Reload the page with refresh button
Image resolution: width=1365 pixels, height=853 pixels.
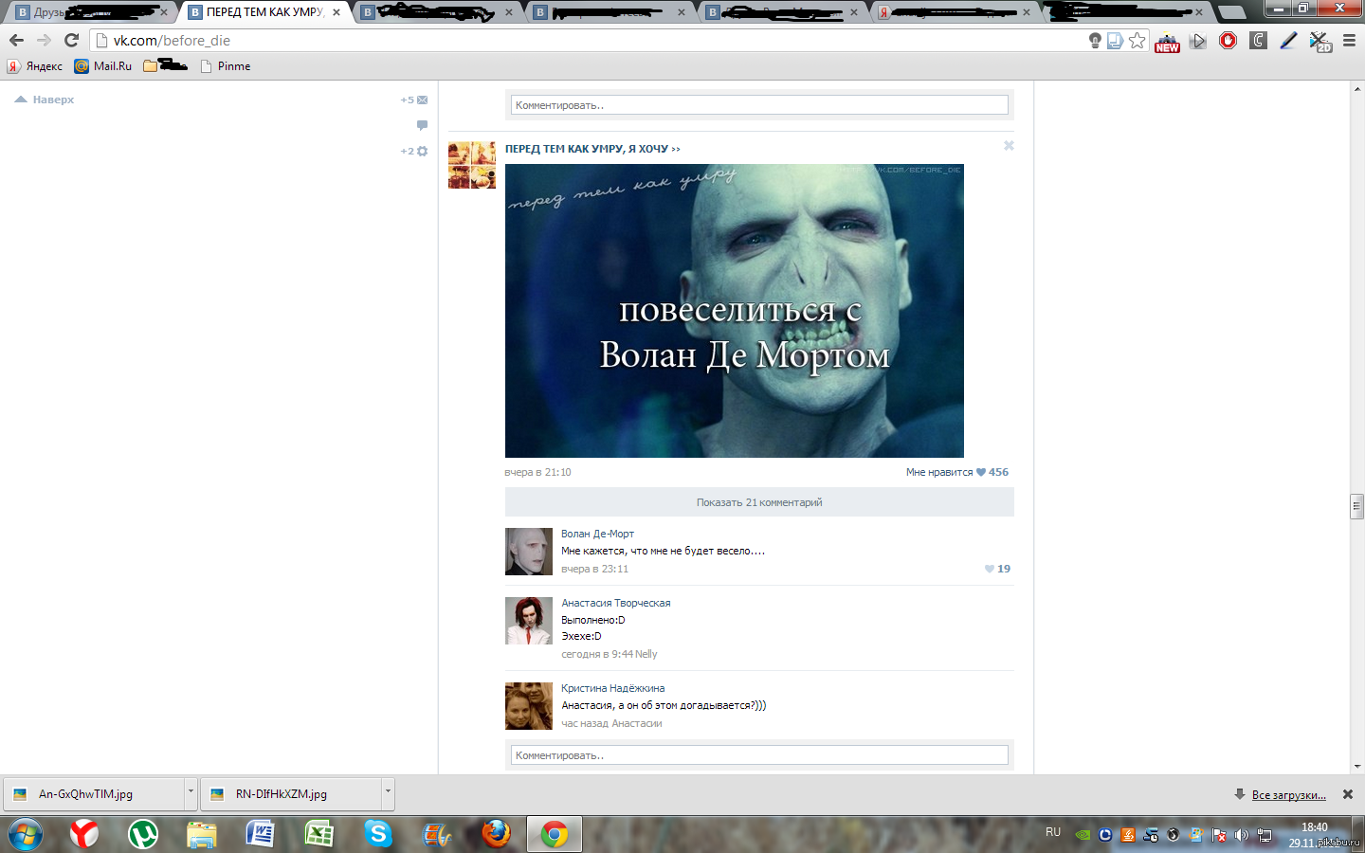point(71,40)
